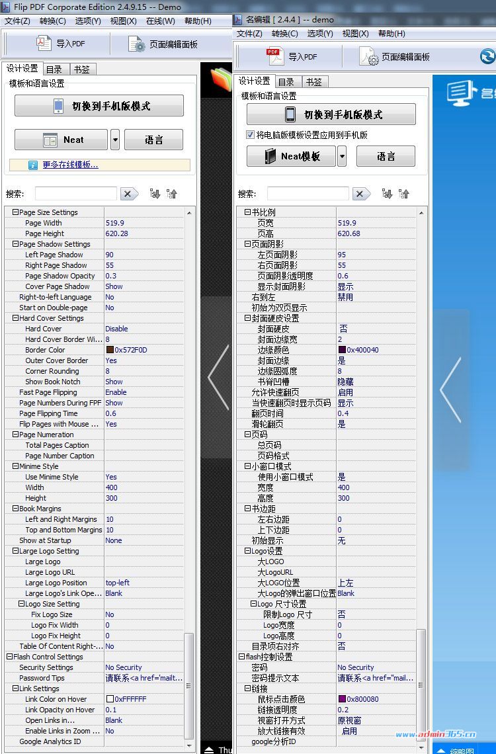Check 将电脑版模板设置应用到手机版 checkbox
496x754 pixels.
[x=250, y=135]
